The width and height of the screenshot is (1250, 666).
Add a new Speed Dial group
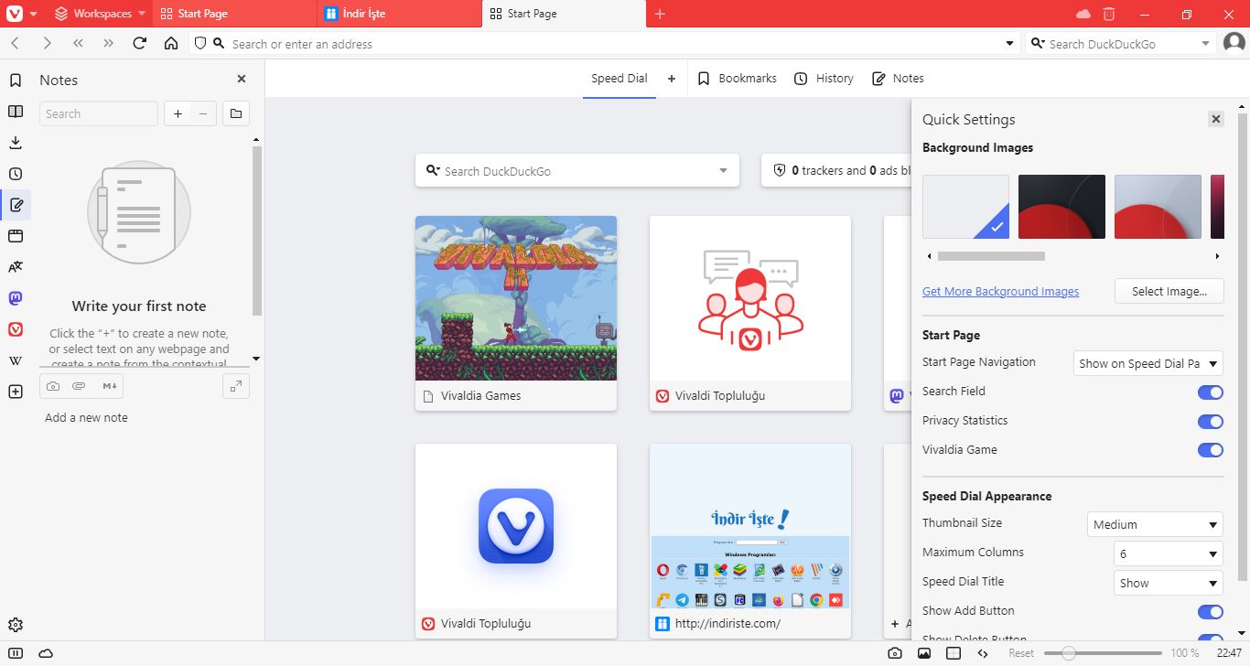click(x=671, y=79)
